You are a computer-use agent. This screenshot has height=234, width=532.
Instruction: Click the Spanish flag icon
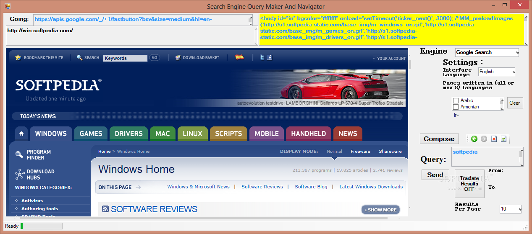(239, 57)
